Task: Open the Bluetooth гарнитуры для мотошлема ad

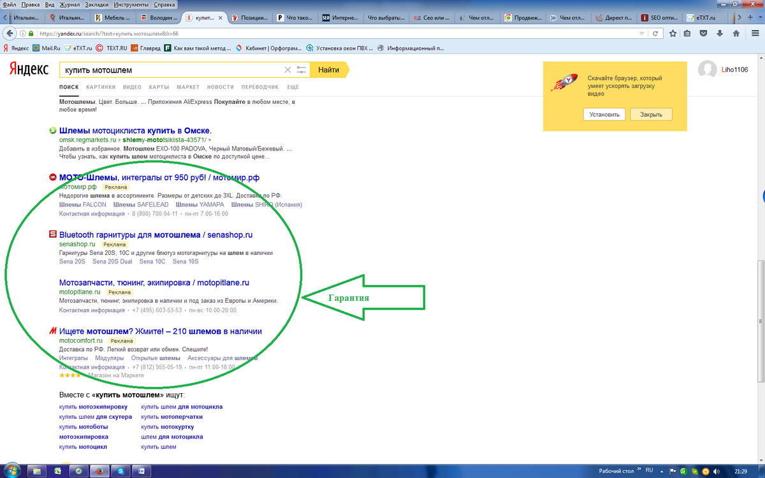Action: (156, 235)
